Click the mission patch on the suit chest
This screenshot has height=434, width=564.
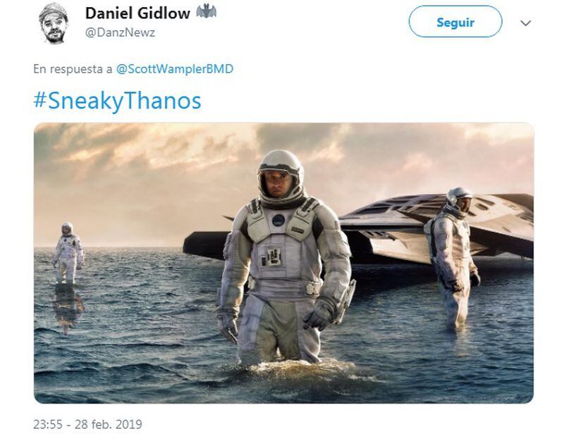[278, 220]
